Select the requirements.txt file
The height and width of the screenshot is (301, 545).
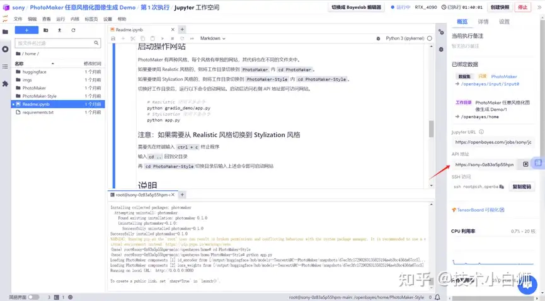[58, 112]
